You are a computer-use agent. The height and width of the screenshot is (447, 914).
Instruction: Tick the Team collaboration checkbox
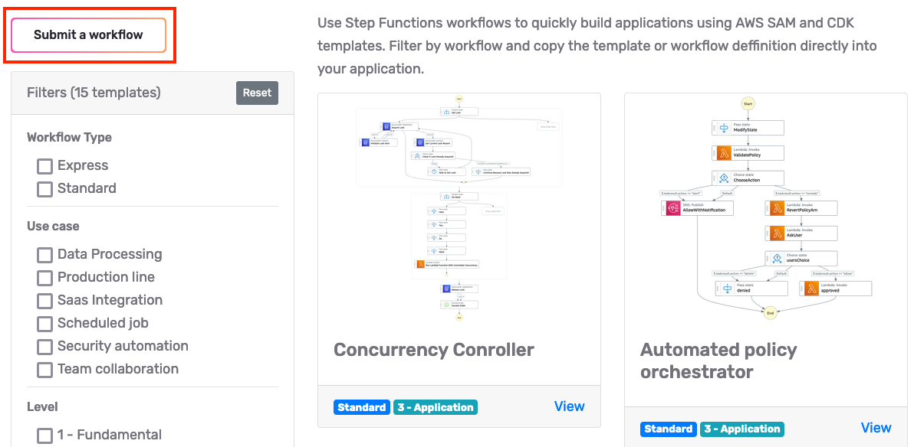tap(45, 370)
